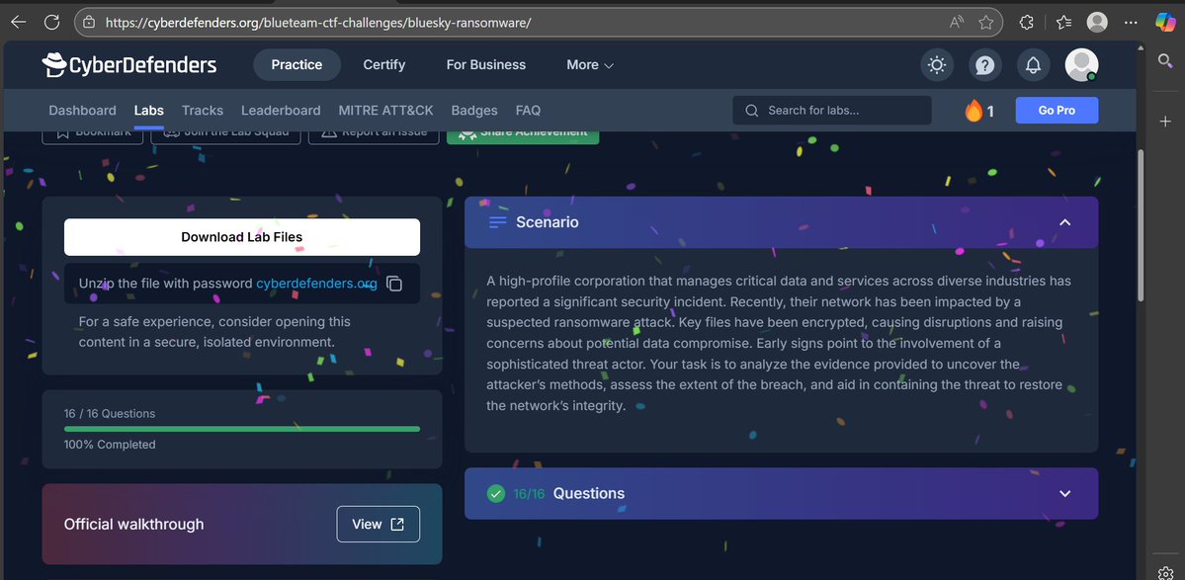Click the CyberDefenders logo
The image size is (1185, 580).
pos(129,65)
